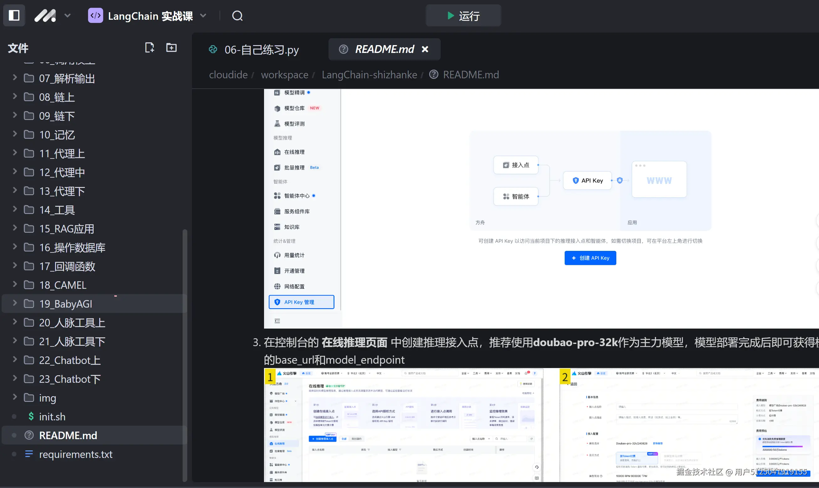Click the LangChain project code icon

click(95, 15)
